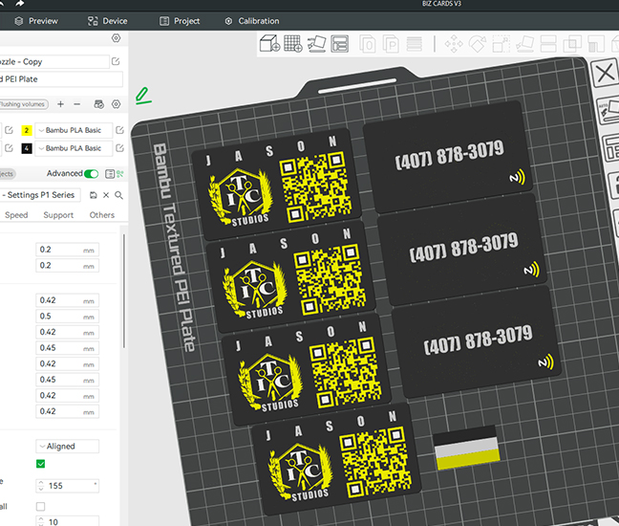This screenshot has height=526, width=619.
Task: Open filament settings gear beside AMS sync
Action: [116, 104]
